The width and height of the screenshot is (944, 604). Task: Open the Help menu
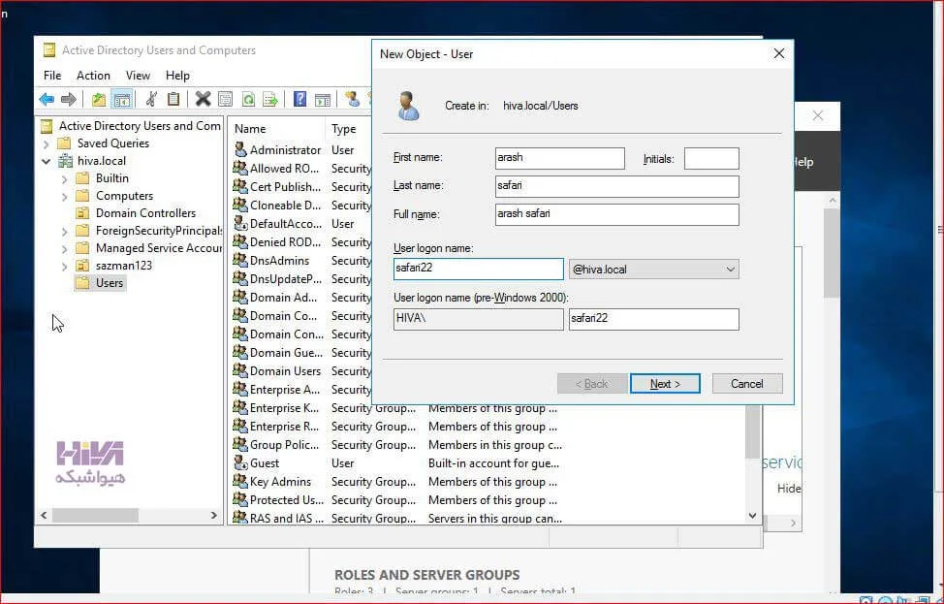177,76
